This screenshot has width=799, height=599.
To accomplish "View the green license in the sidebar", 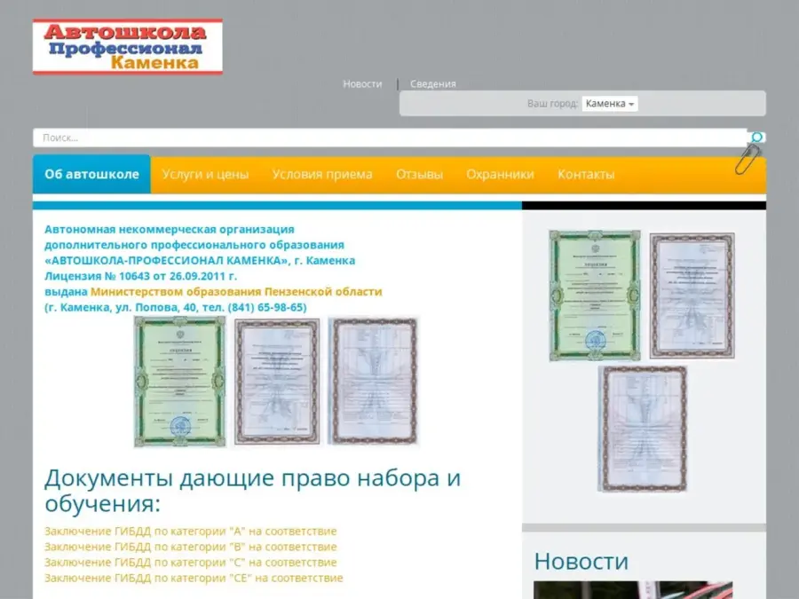I will click(594, 296).
